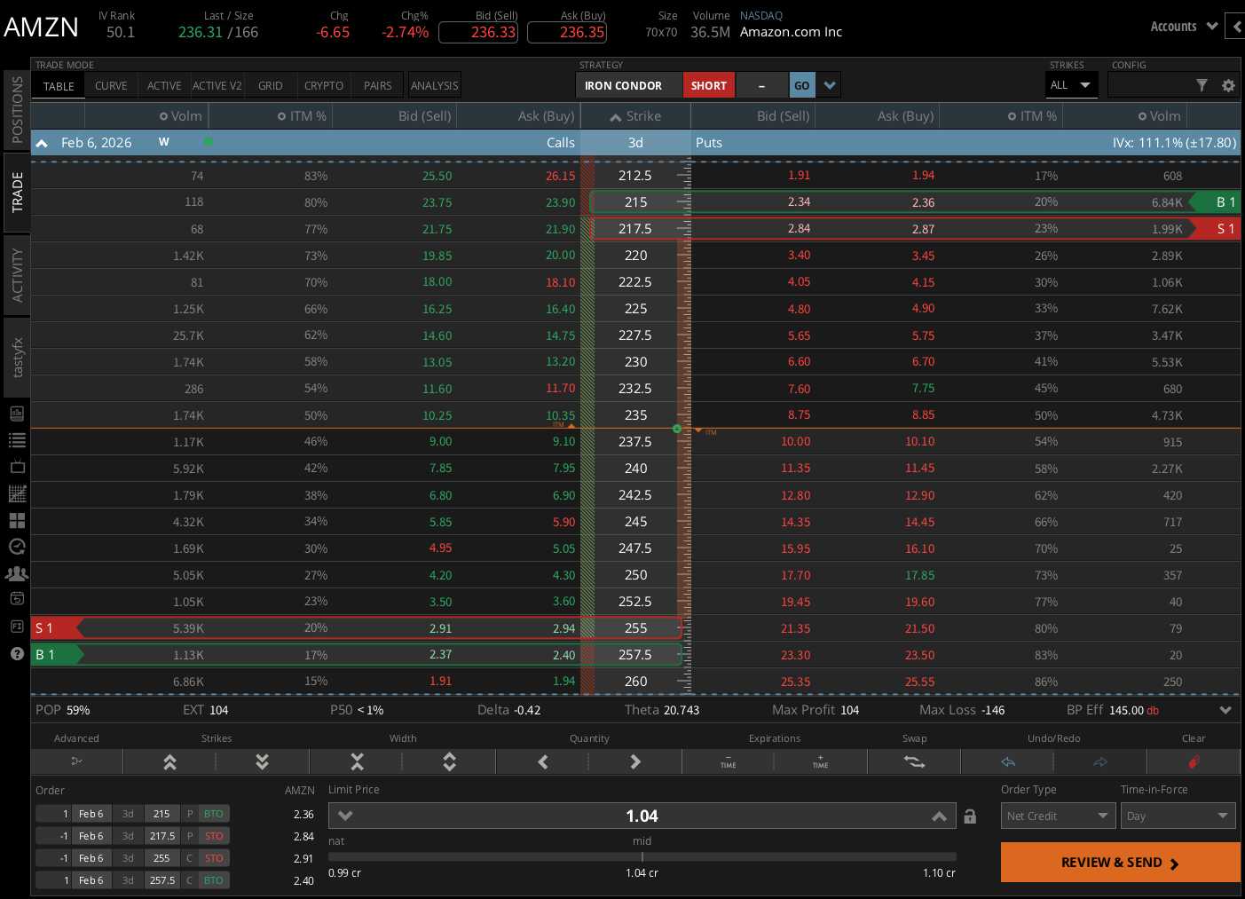The height and width of the screenshot is (899, 1245).
Task: Switch to the CURVE trade mode tab
Action: tap(111, 85)
